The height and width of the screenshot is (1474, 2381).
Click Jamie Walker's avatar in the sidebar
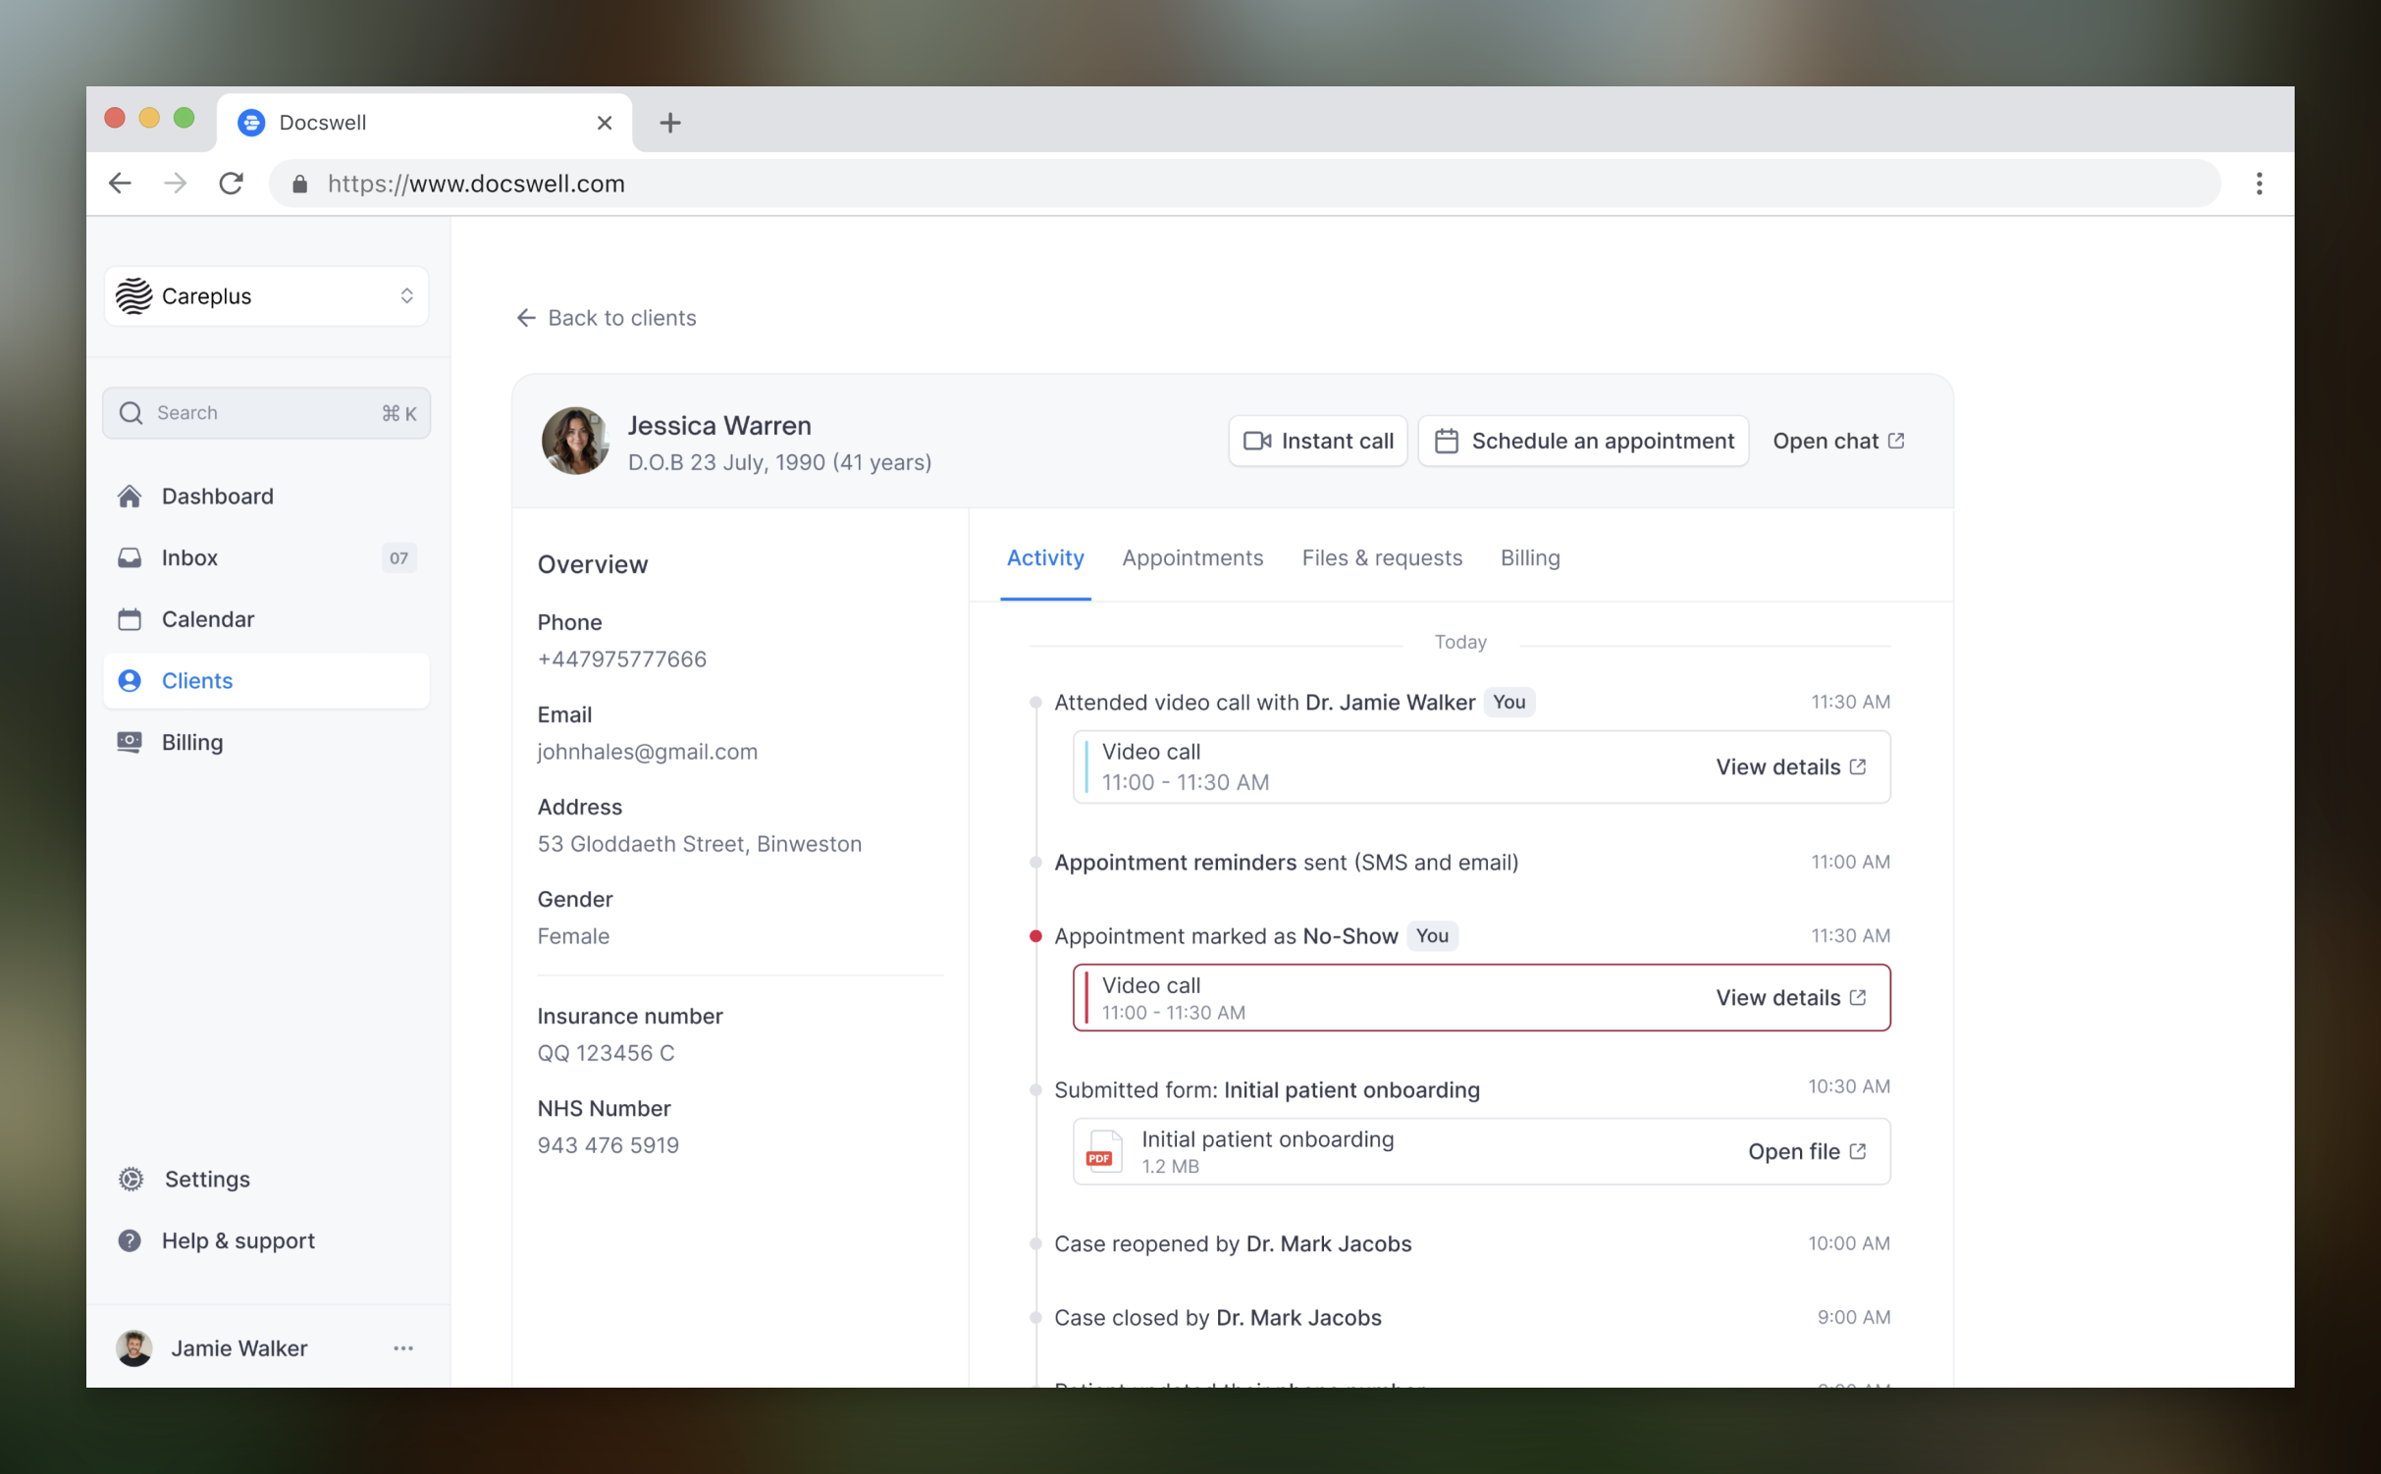pyautogui.click(x=134, y=1348)
